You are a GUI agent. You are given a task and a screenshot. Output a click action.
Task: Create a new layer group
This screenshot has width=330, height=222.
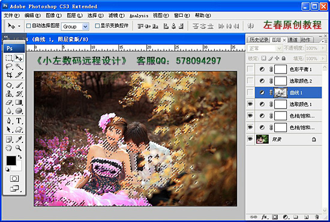pyautogui.click(x=296, y=217)
